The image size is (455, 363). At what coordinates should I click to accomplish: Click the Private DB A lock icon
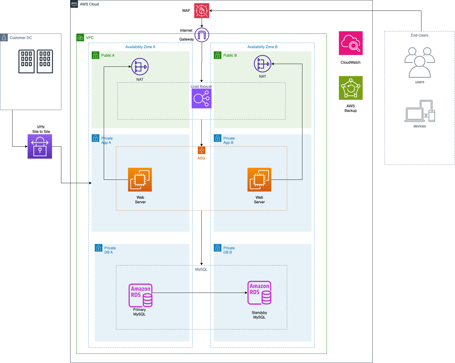pos(99,248)
